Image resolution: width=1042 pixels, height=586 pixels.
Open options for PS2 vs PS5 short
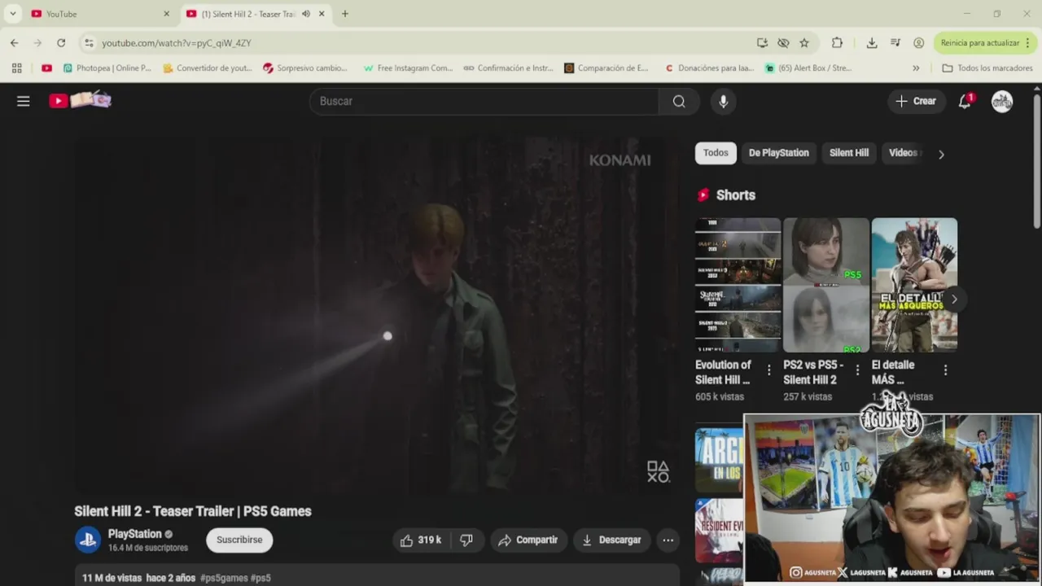(856, 370)
